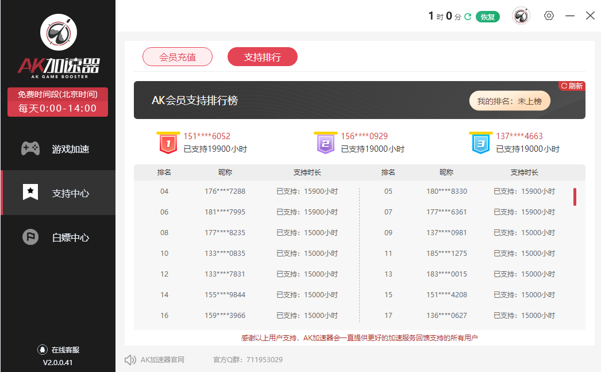
Task: Click the left 支持时长 column header
Action: click(x=307, y=172)
